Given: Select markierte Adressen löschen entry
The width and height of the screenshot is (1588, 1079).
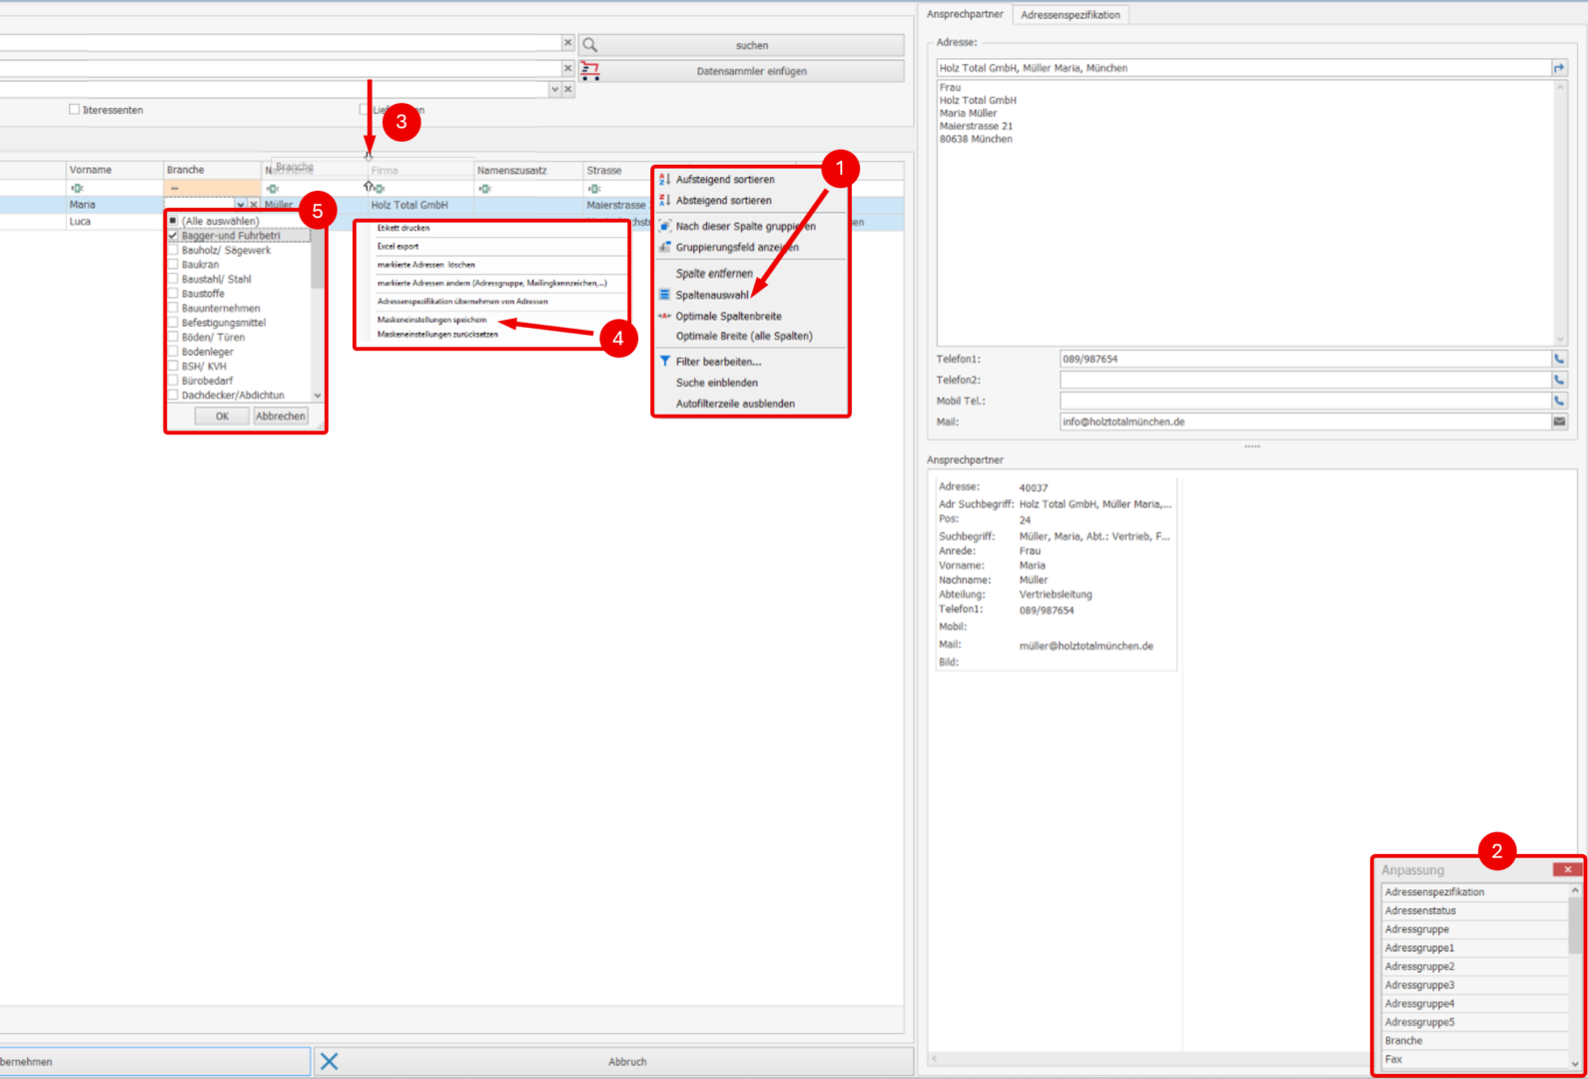Looking at the screenshot, I should coord(425,265).
